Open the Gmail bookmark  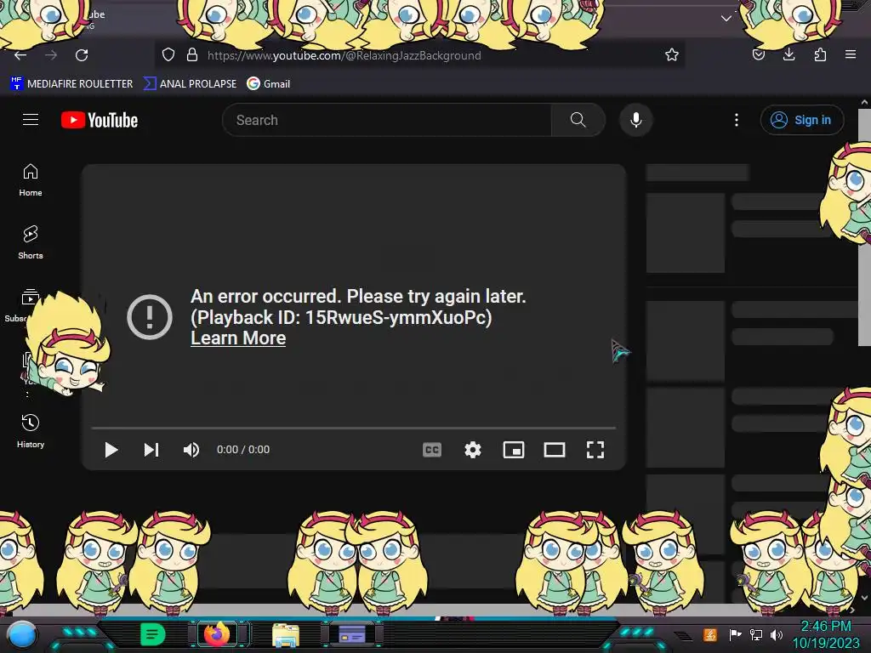point(269,84)
